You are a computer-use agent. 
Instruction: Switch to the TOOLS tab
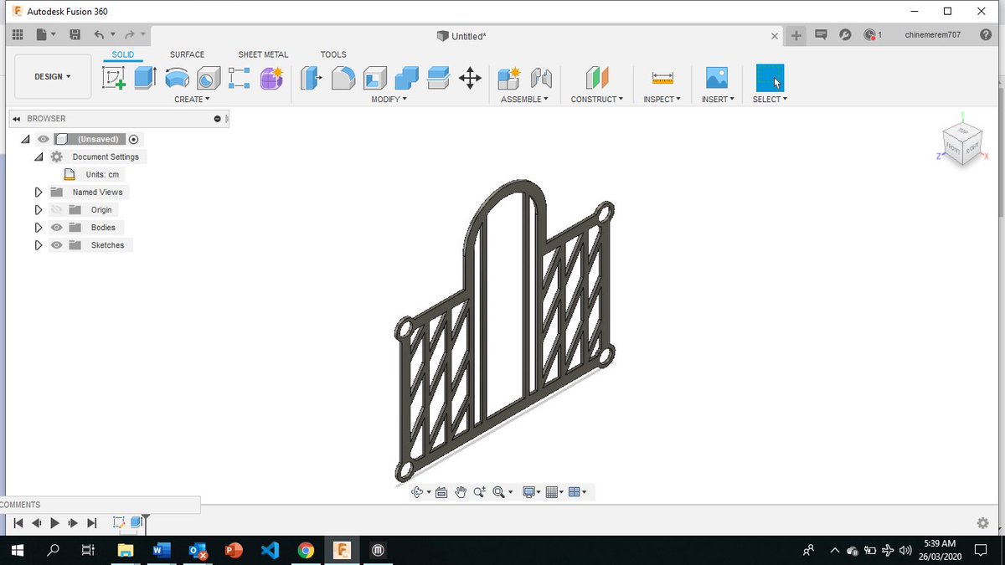333,54
